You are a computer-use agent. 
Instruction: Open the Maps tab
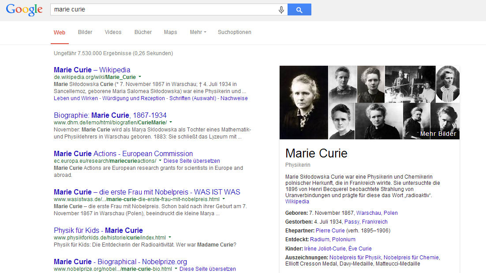click(x=171, y=32)
